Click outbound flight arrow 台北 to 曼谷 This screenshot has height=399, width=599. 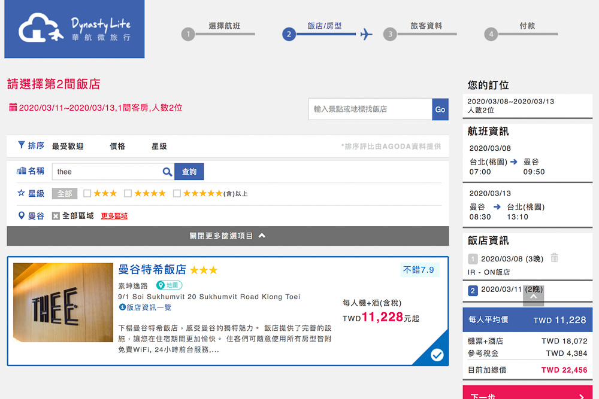coord(514,162)
